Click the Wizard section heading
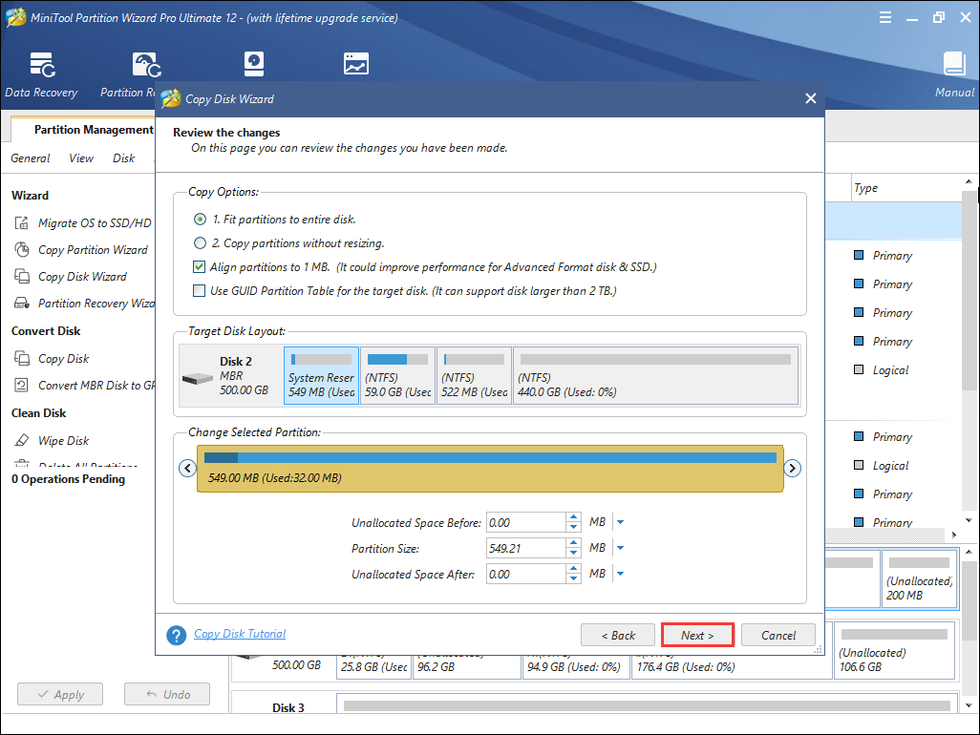Viewport: 980px width, 735px height. (30, 196)
